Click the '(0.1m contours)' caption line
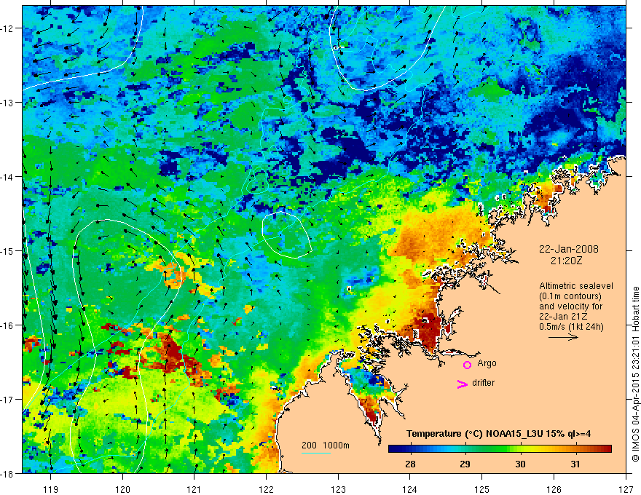Image resolution: width=641 pixels, height=495 pixels. [x=570, y=296]
